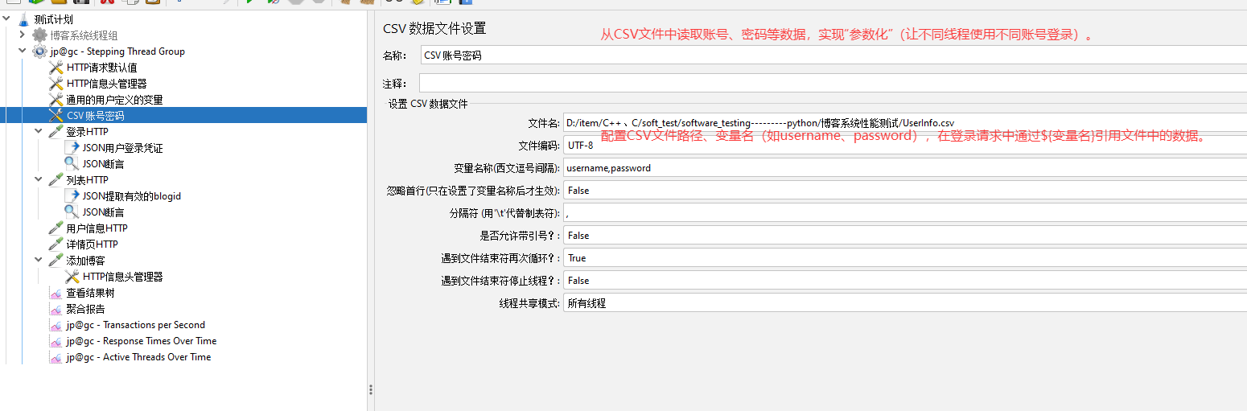Click the flask icon beside 测试计划

coord(23,19)
